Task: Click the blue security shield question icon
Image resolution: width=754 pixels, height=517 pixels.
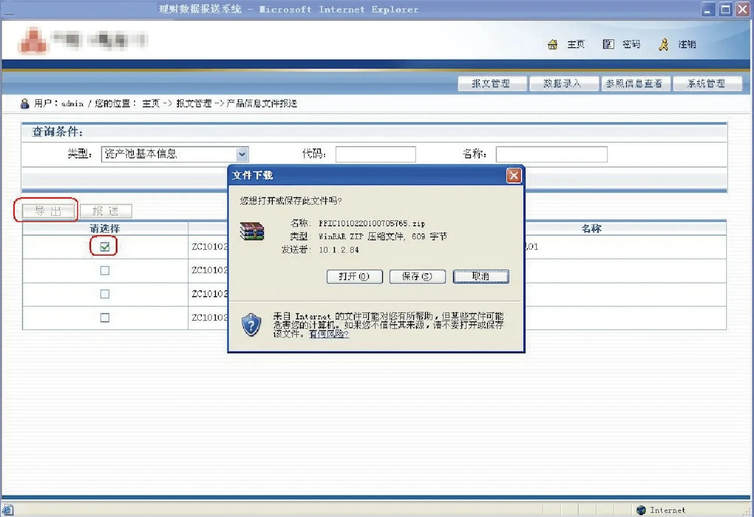Action: [251, 325]
